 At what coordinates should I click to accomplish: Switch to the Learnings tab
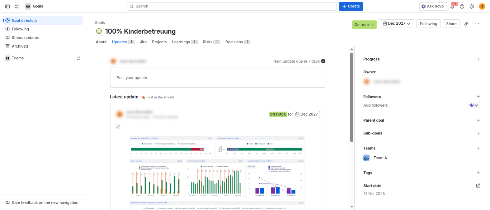[x=185, y=42]
